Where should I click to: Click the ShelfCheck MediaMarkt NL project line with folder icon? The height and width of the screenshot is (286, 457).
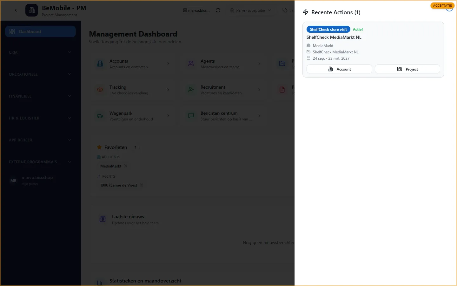[x=333, y=52]
